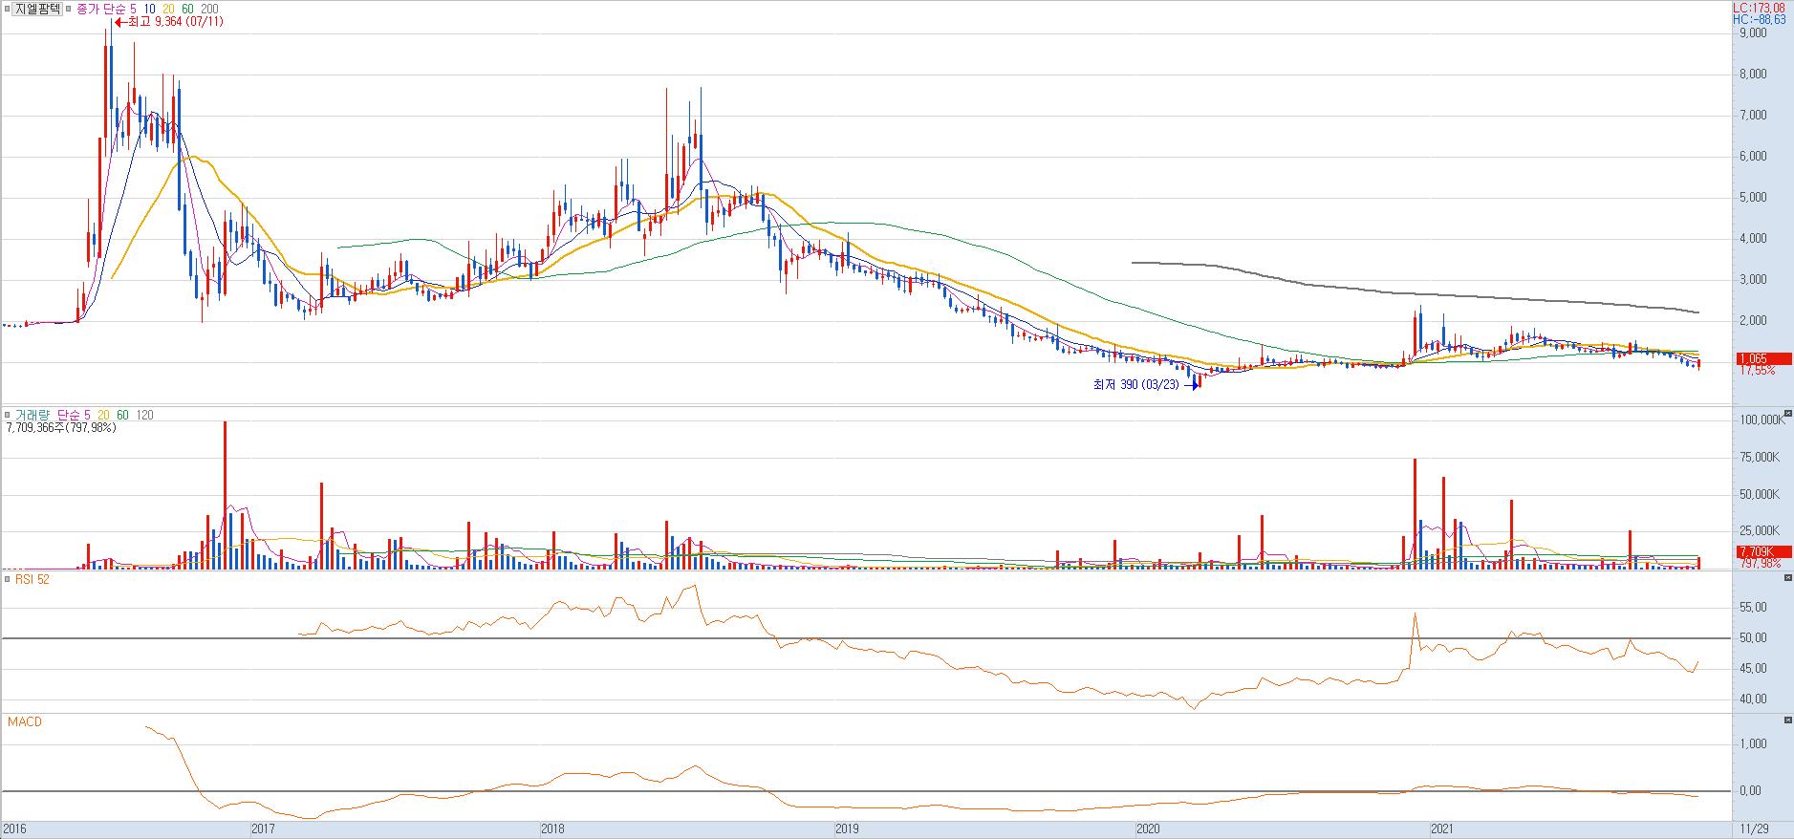The image size is (1794, 839).
Task: Click the 거래량 volume label
Action: [x=32, y=416]
